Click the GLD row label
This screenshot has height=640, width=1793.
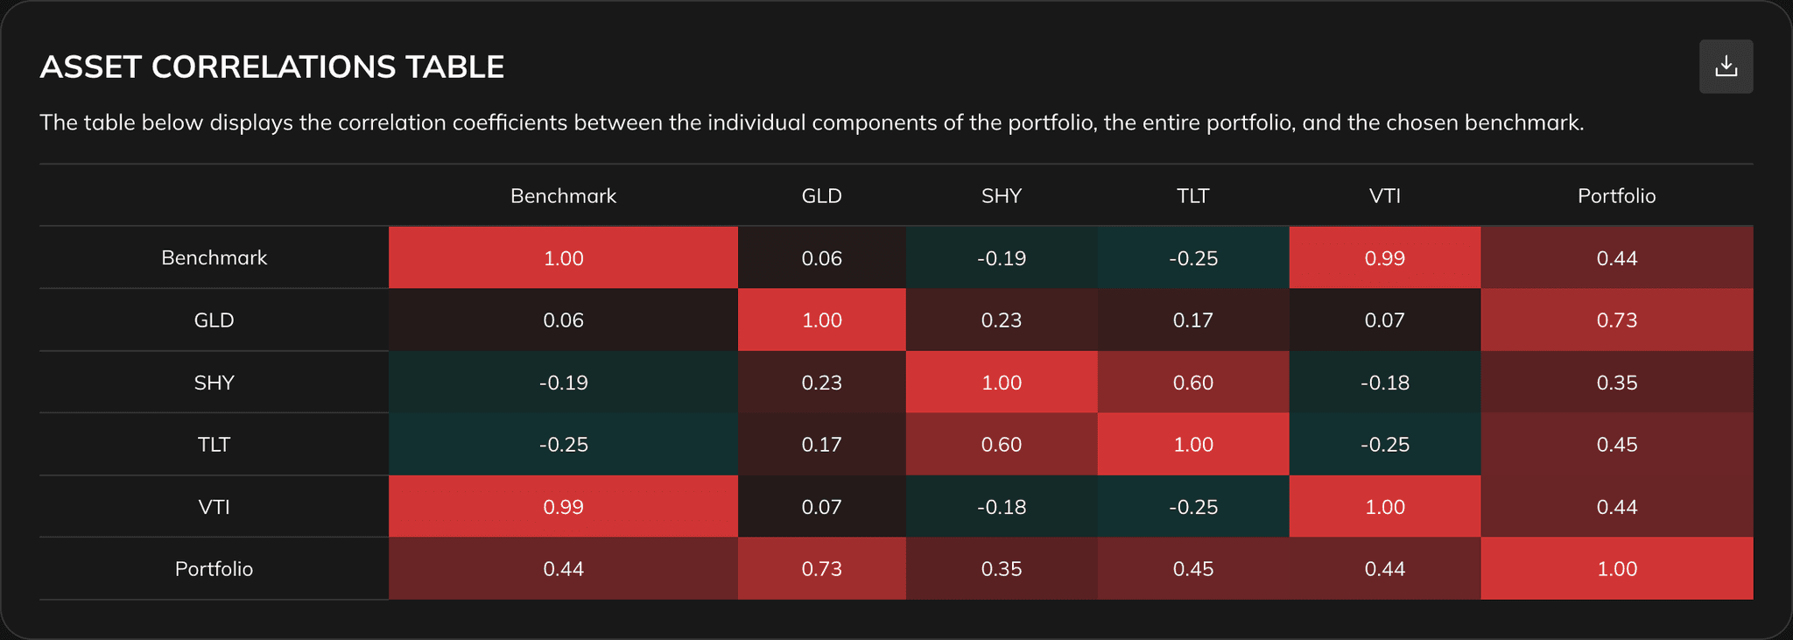(x=214, y=320)
